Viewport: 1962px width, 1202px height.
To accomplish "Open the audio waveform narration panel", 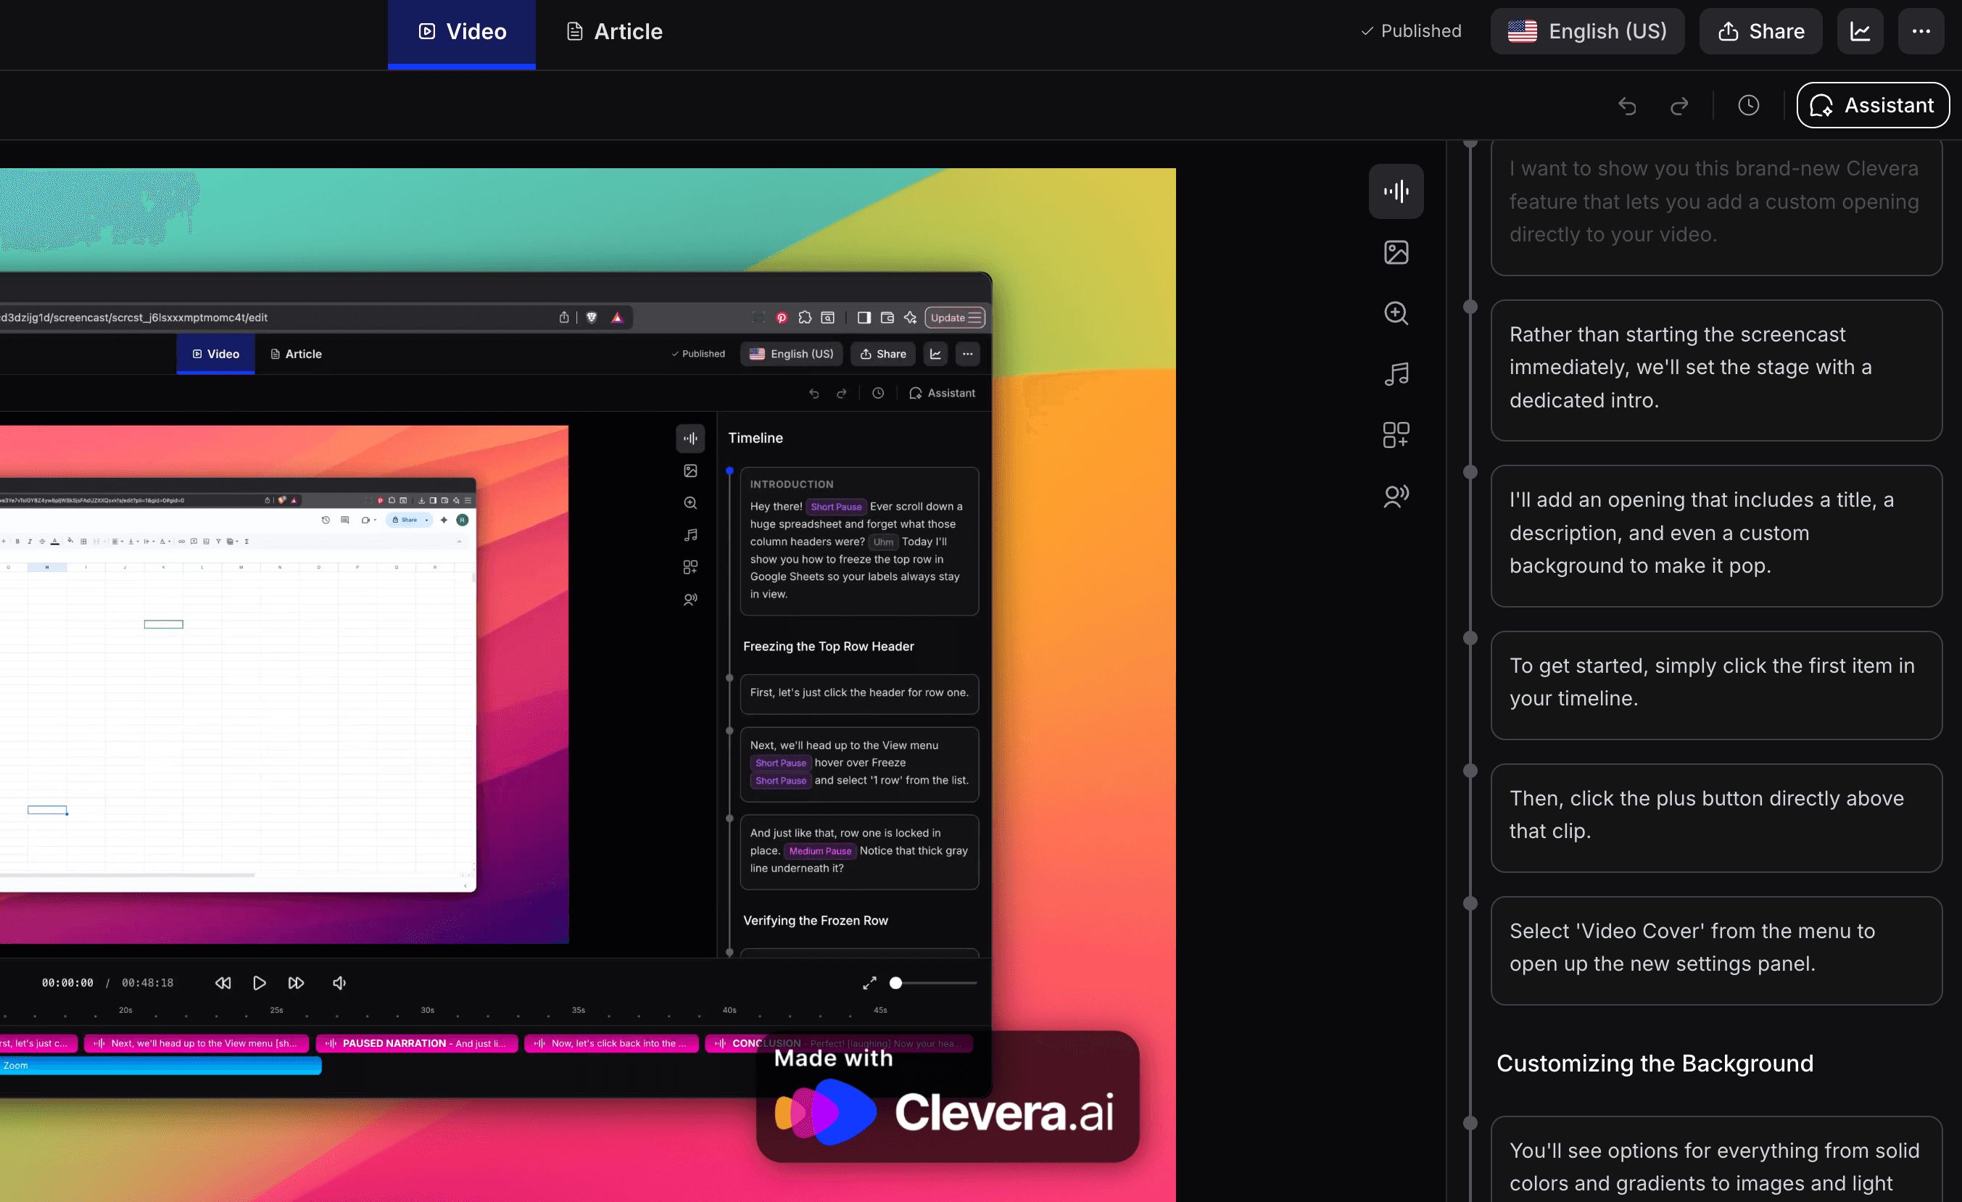I will click(1396, 191).
